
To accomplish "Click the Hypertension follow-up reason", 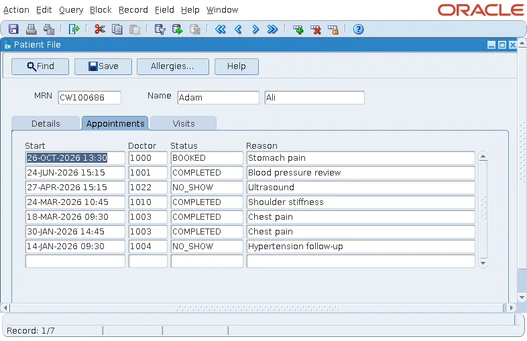I will [361, 247].
